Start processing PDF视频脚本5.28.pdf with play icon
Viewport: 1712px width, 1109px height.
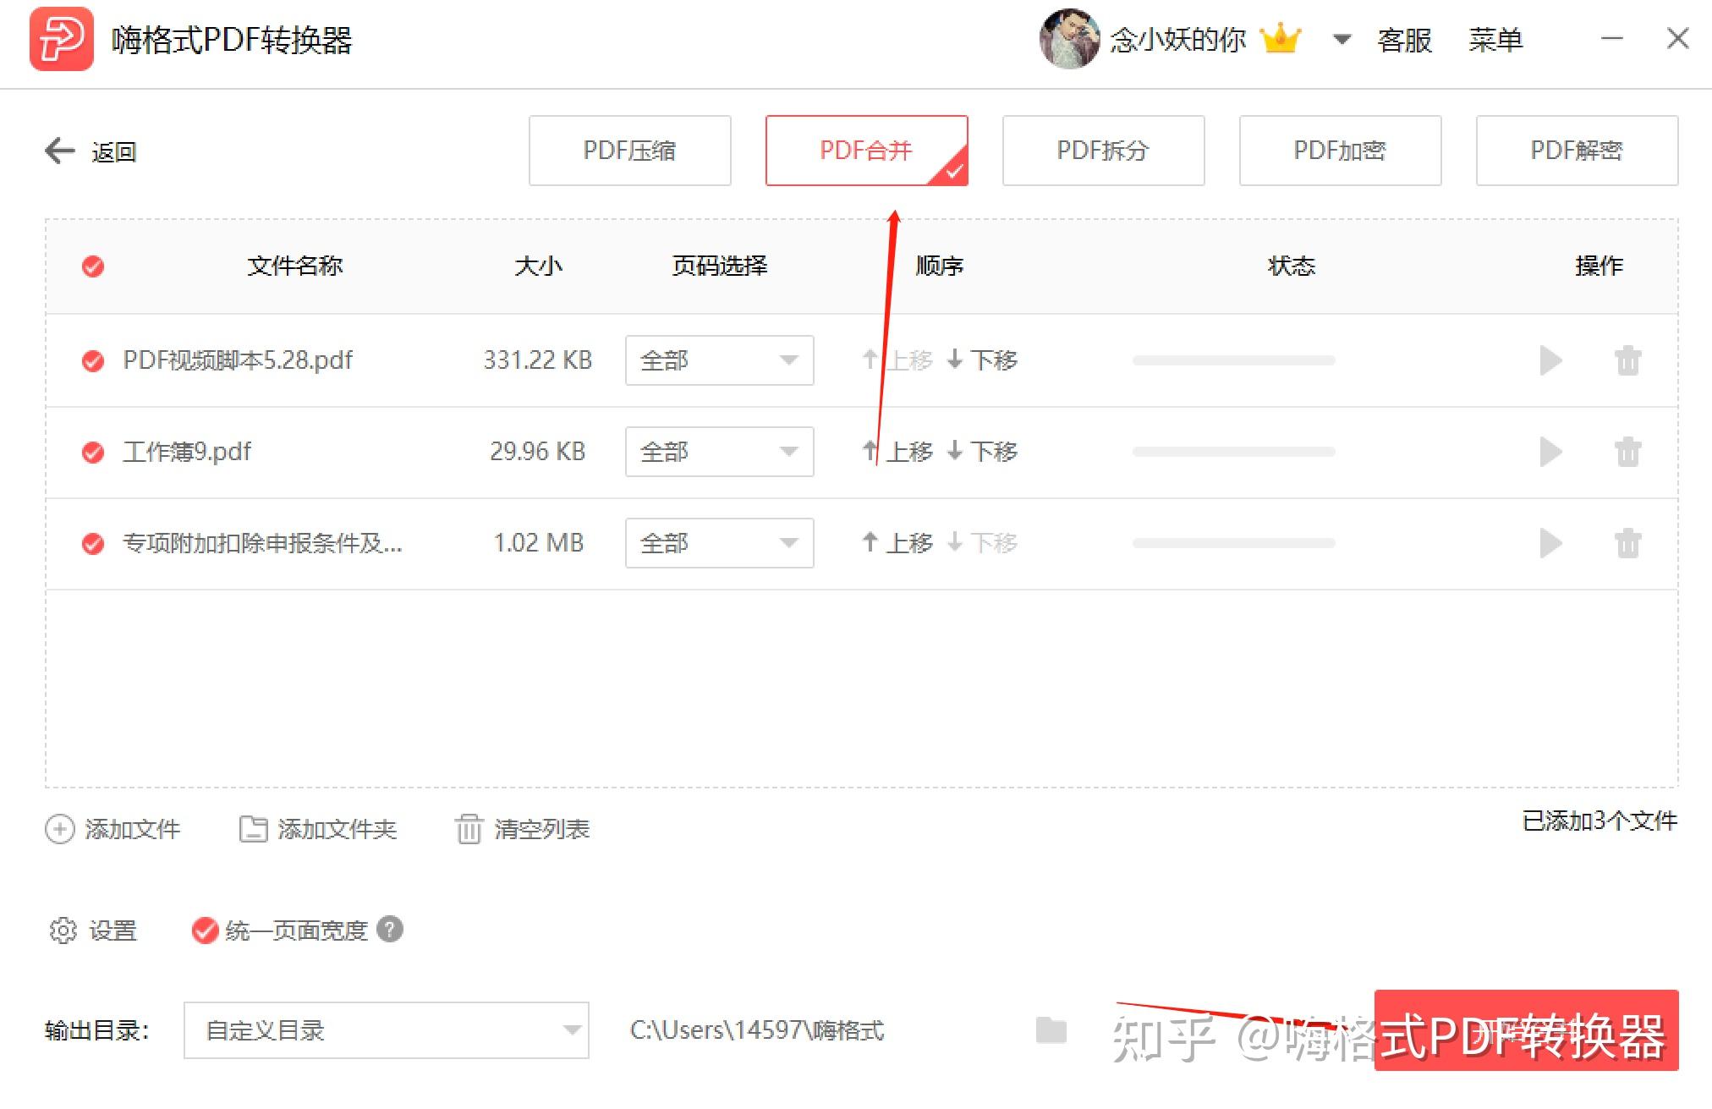tap(1550, 360)
